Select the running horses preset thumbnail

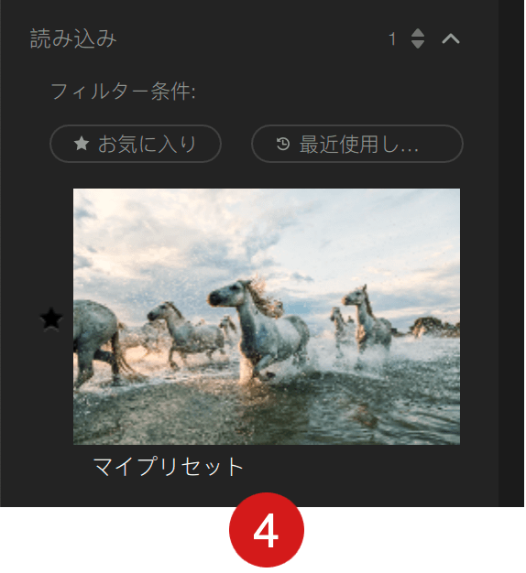[x=267, y=317]
